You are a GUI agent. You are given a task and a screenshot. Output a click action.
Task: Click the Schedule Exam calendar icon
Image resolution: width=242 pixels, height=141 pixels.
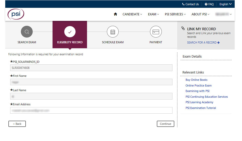113,32
